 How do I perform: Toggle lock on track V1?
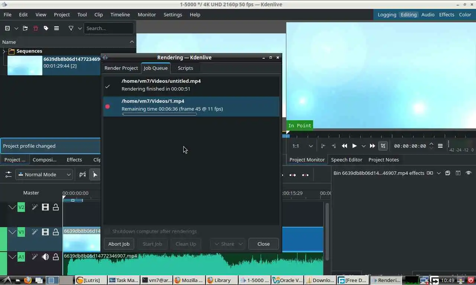[56, 232]
